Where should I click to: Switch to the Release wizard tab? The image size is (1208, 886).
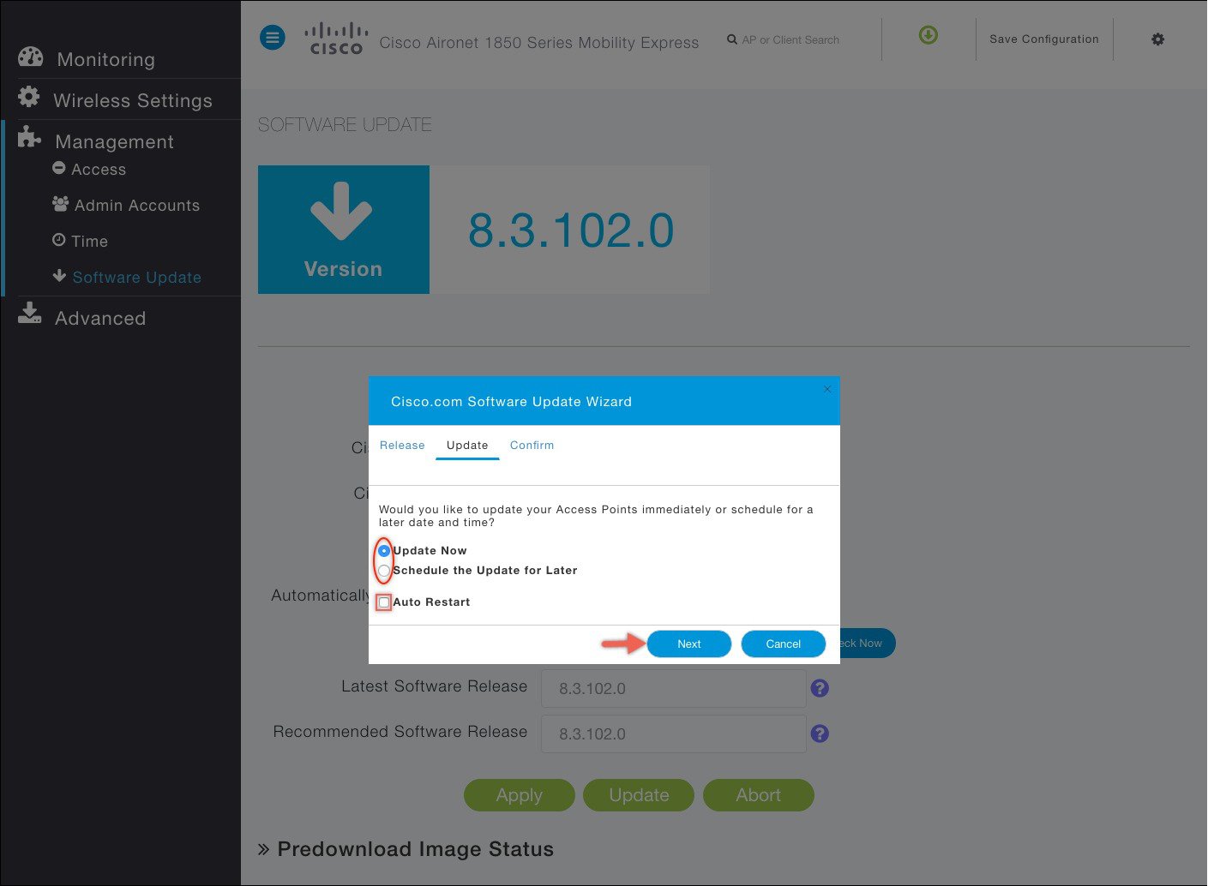click(x=402, y=446)
